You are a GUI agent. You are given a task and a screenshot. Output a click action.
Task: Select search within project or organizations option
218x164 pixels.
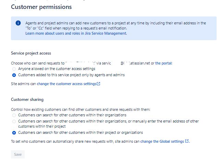tap(14, 133)
